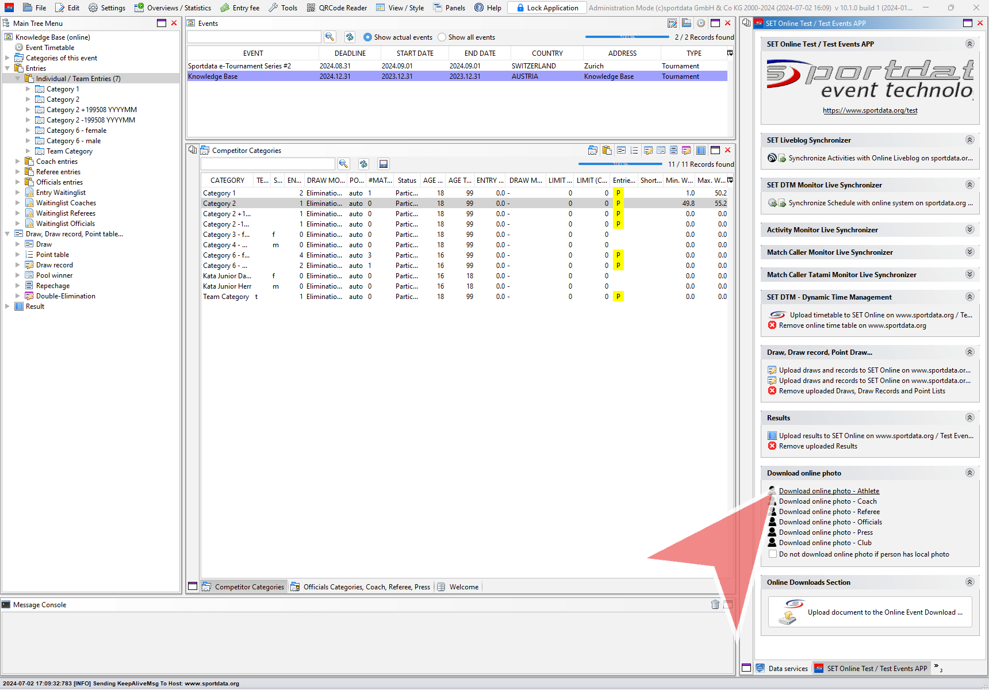The width and height of the screenshot is (989, 690).
Task: Open the Tools menu
Action: pyautogui.click(x=283, y=7)
